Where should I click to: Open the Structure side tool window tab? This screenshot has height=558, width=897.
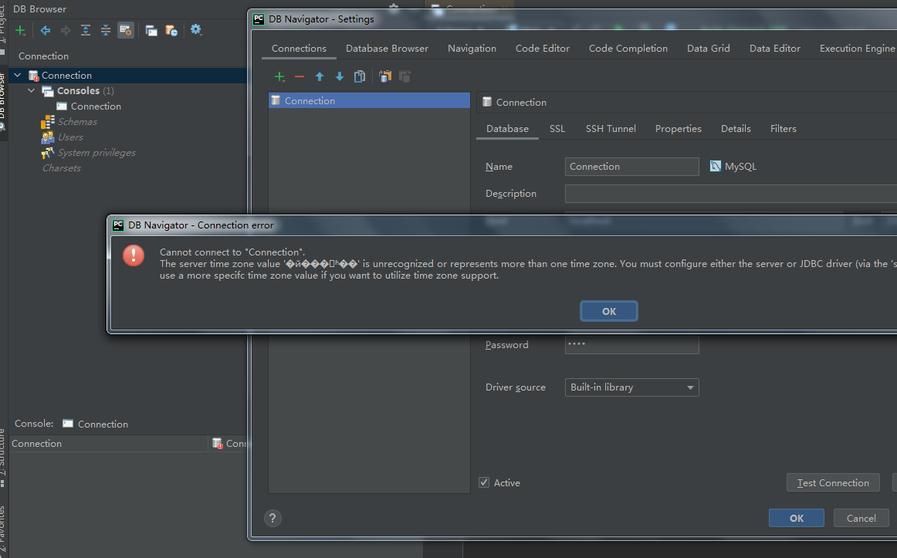point(3,458)
